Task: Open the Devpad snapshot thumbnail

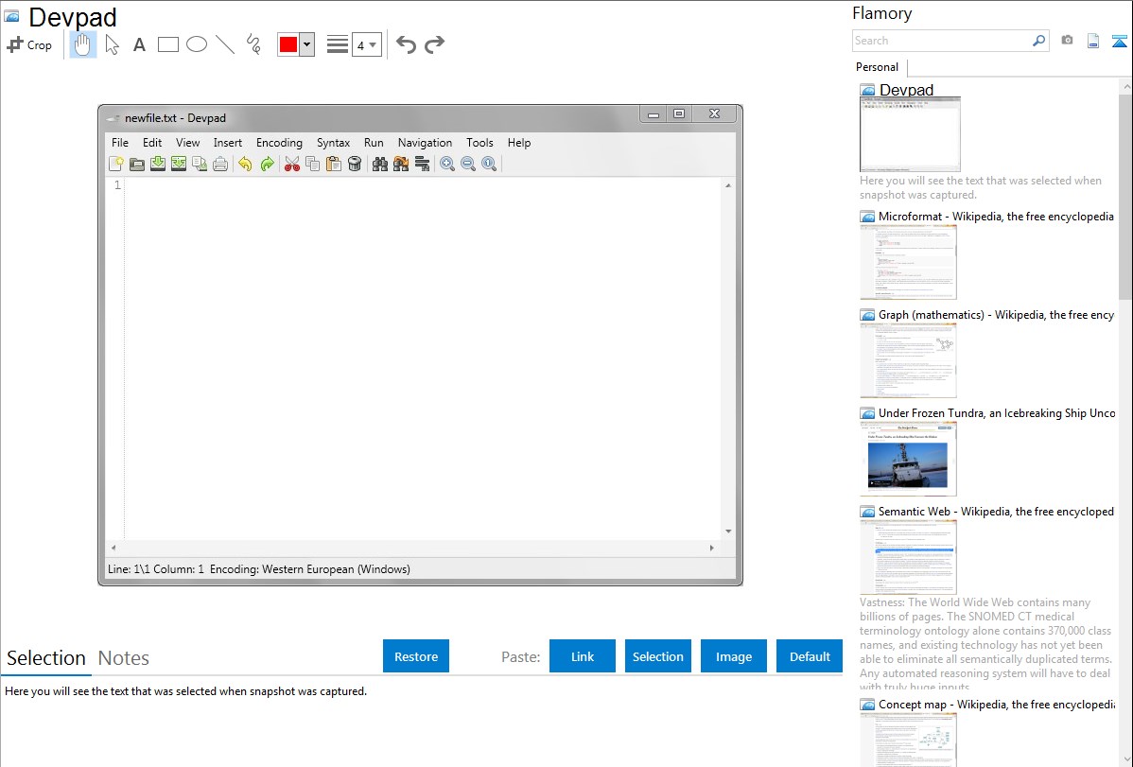Action: point(910,134)
